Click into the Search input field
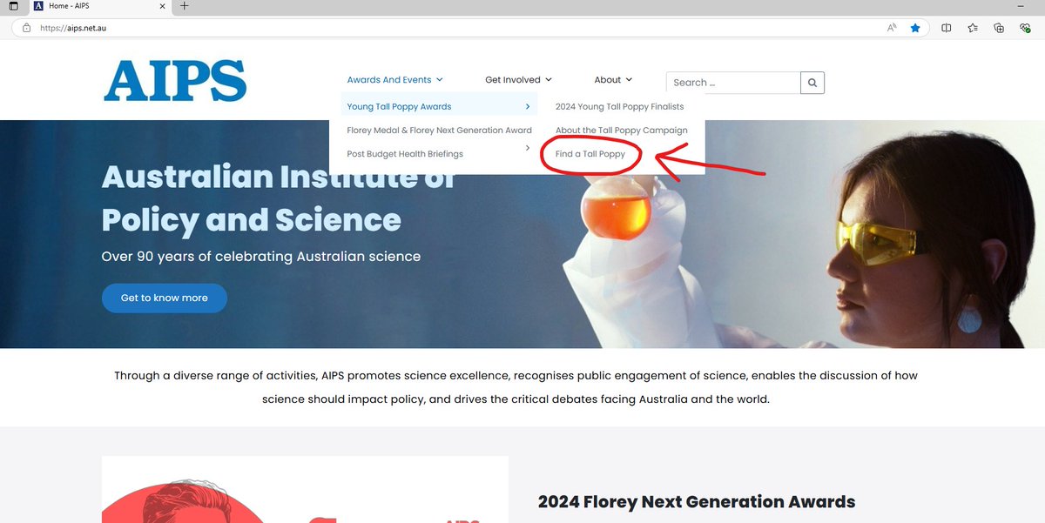The width and height of the screenshot is (1045, 523). tap(733, 83)
